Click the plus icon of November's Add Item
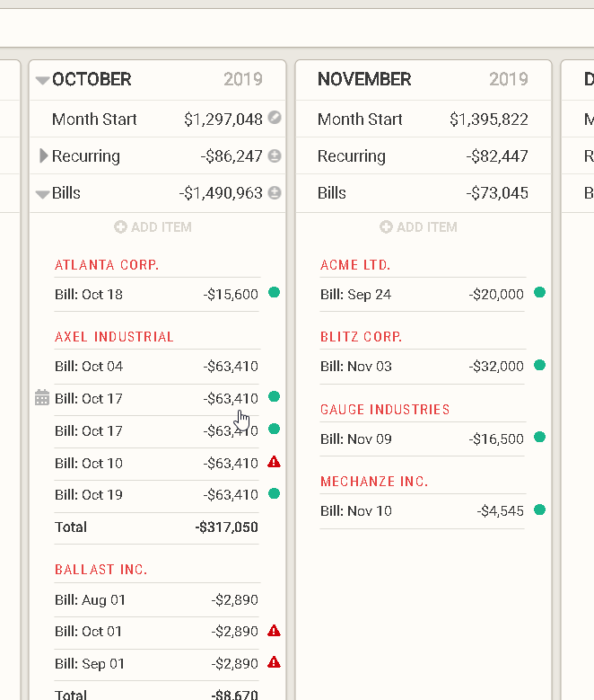The height and width of the screenshot is (700, 594). coord(386,227)
